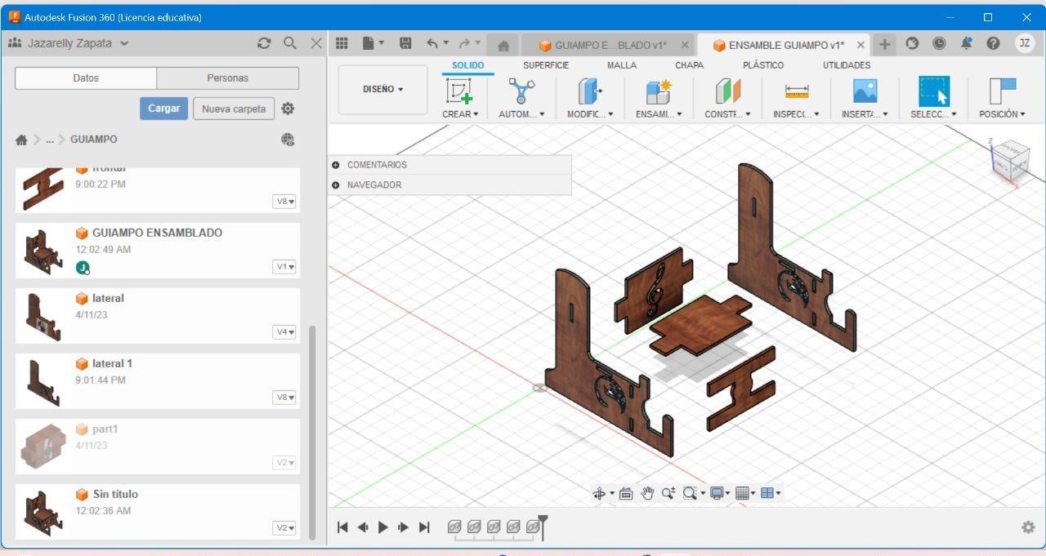Search in the data panel
This screenshot has width=1046, height=556.
[290, 43]
